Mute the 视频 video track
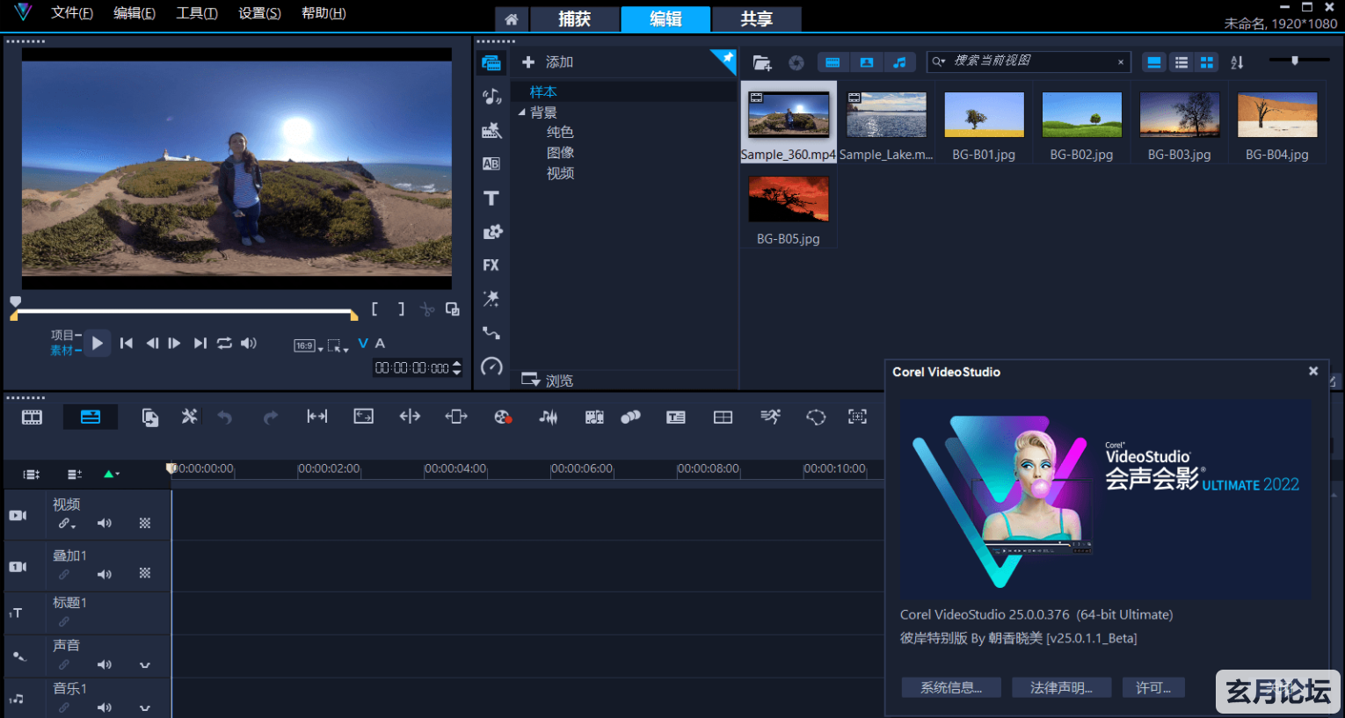This screenshot has width=1345, height=718. (105, 524)
